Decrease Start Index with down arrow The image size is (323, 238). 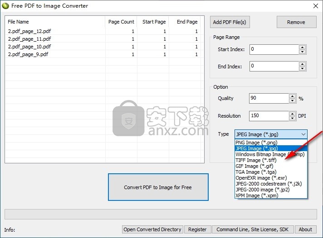coord(303,52)
